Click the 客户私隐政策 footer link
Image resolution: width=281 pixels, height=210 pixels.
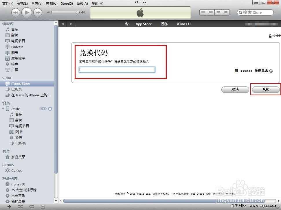[x=181, y=194]
